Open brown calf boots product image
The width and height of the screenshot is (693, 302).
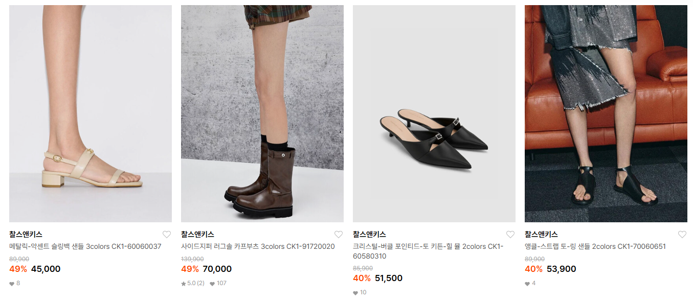click(x=262, y=113)
